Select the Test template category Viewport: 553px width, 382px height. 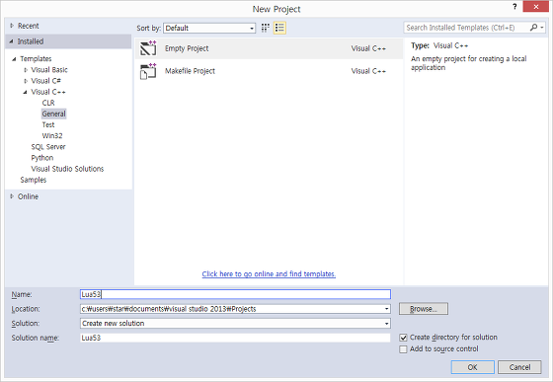(x=48, y=124)
